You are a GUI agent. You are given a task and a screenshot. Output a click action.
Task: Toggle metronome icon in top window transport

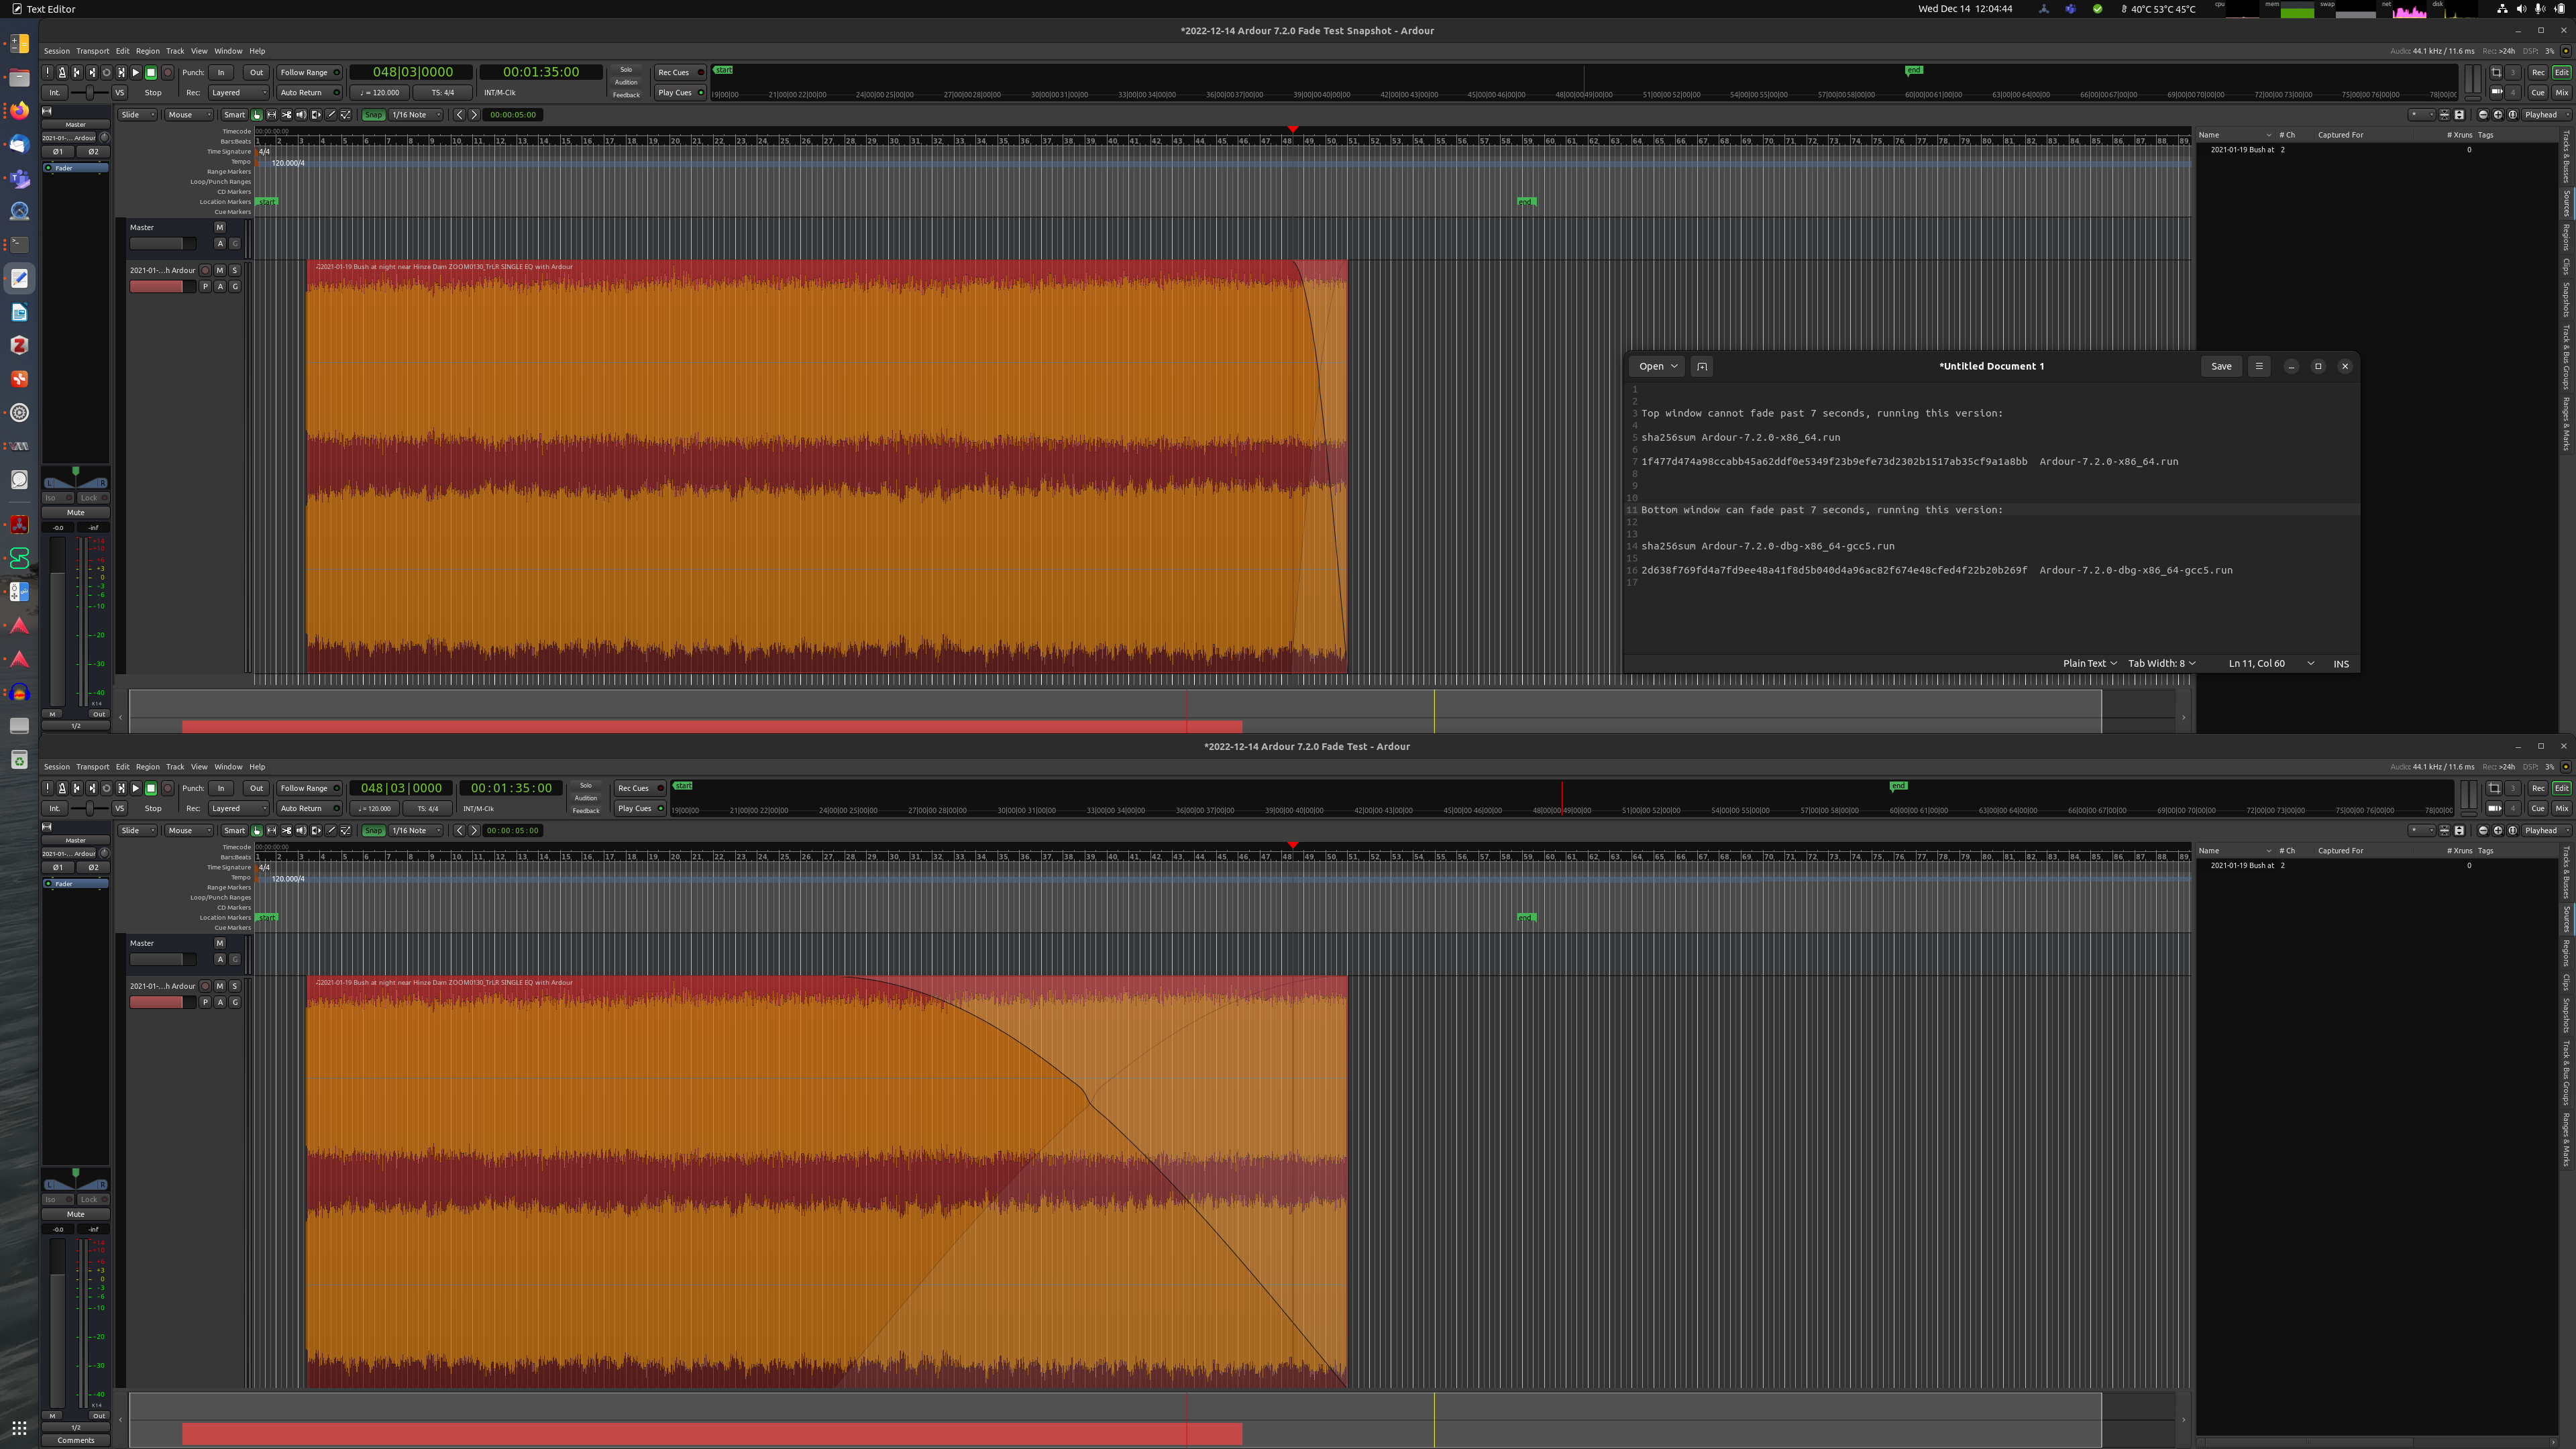62,73
